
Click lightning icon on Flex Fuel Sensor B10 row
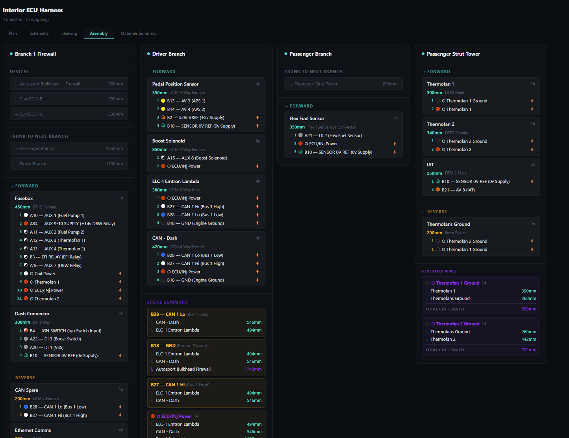coord(395,152)
